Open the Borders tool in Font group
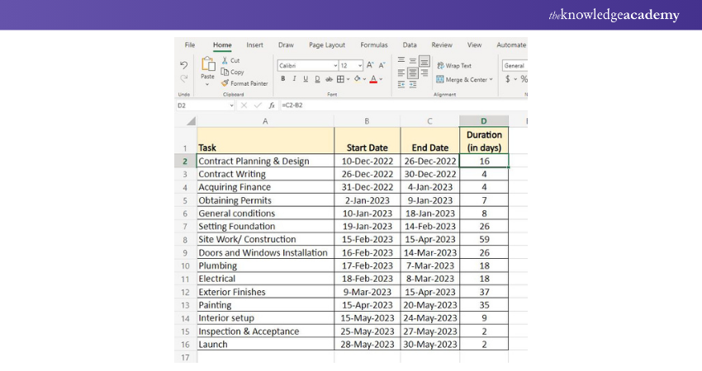The width and height of the screenshot is (702, 371). (342, 79)
